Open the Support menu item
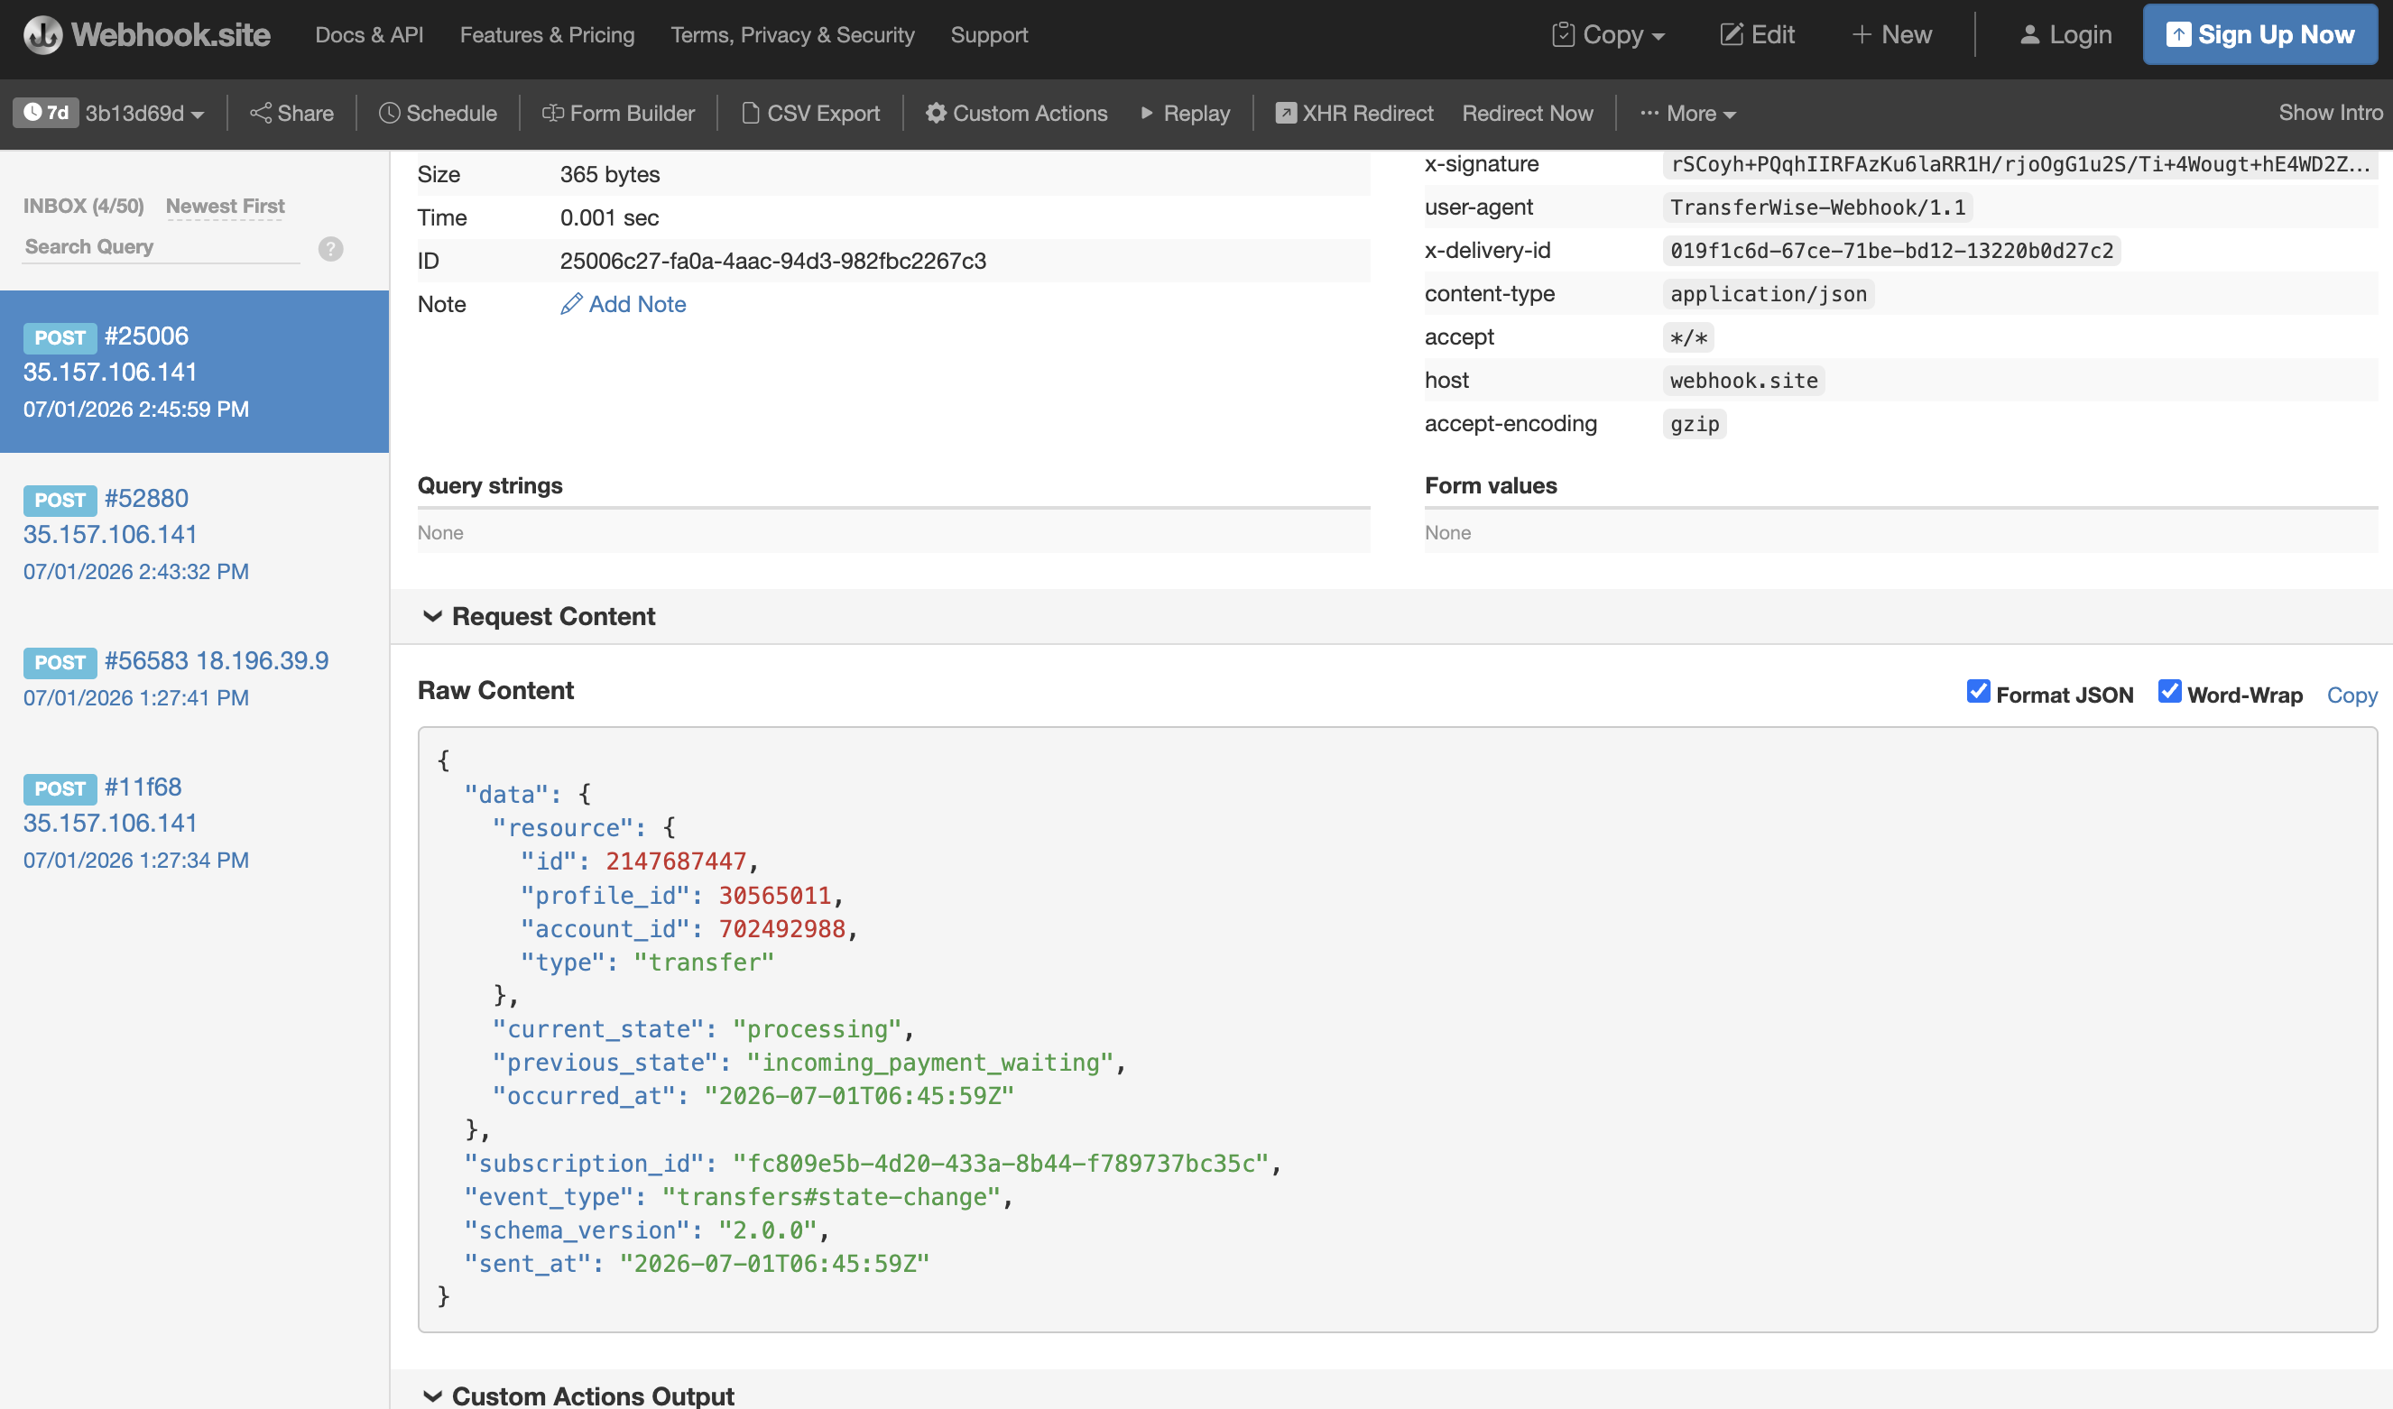 pyautogui.click(x=990, y=35)
